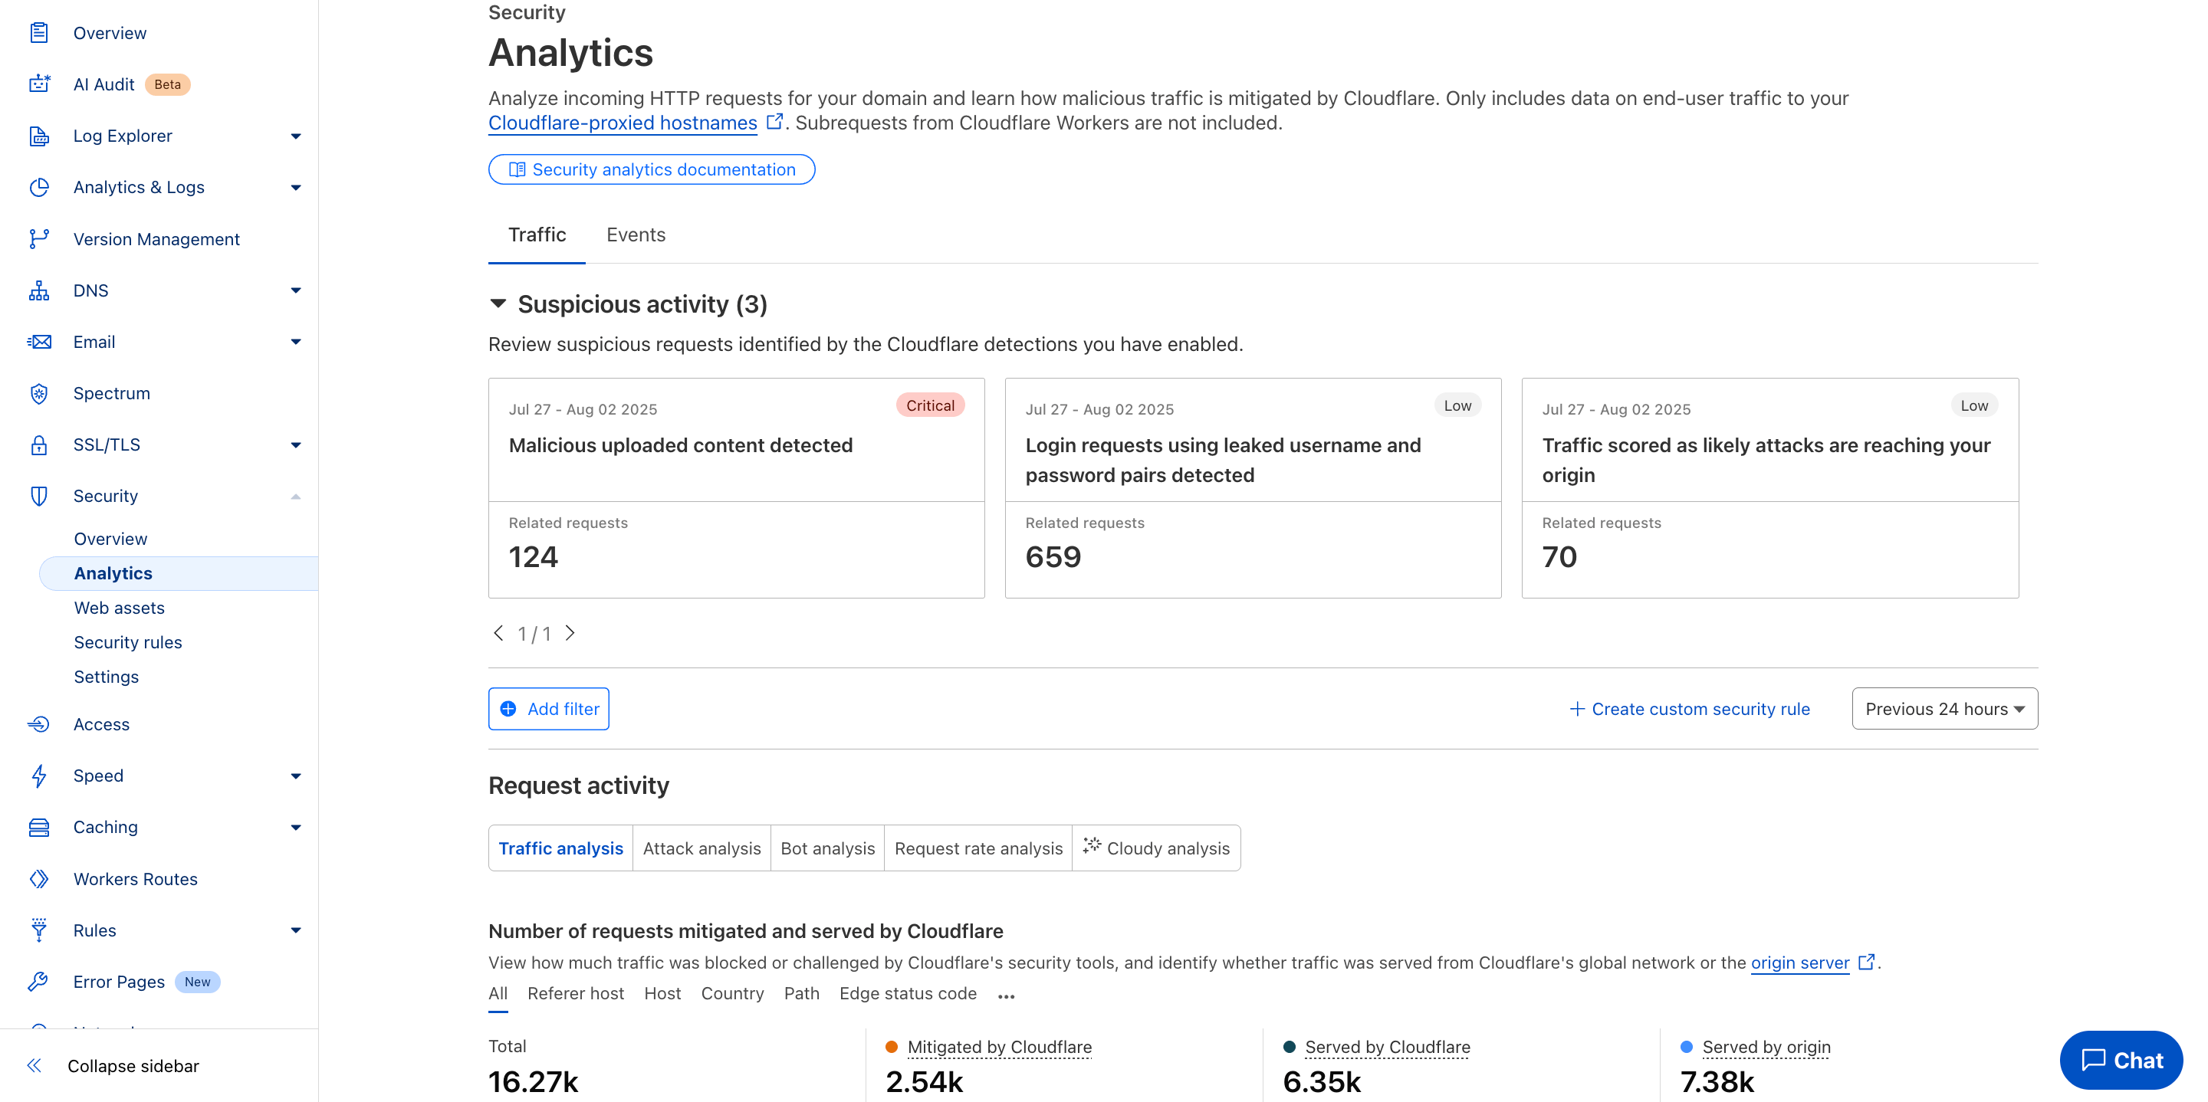Open the Version Management branch icon
Image resolution: width=2208 pixels, height=1102 pixels.
tap(39, 238)
